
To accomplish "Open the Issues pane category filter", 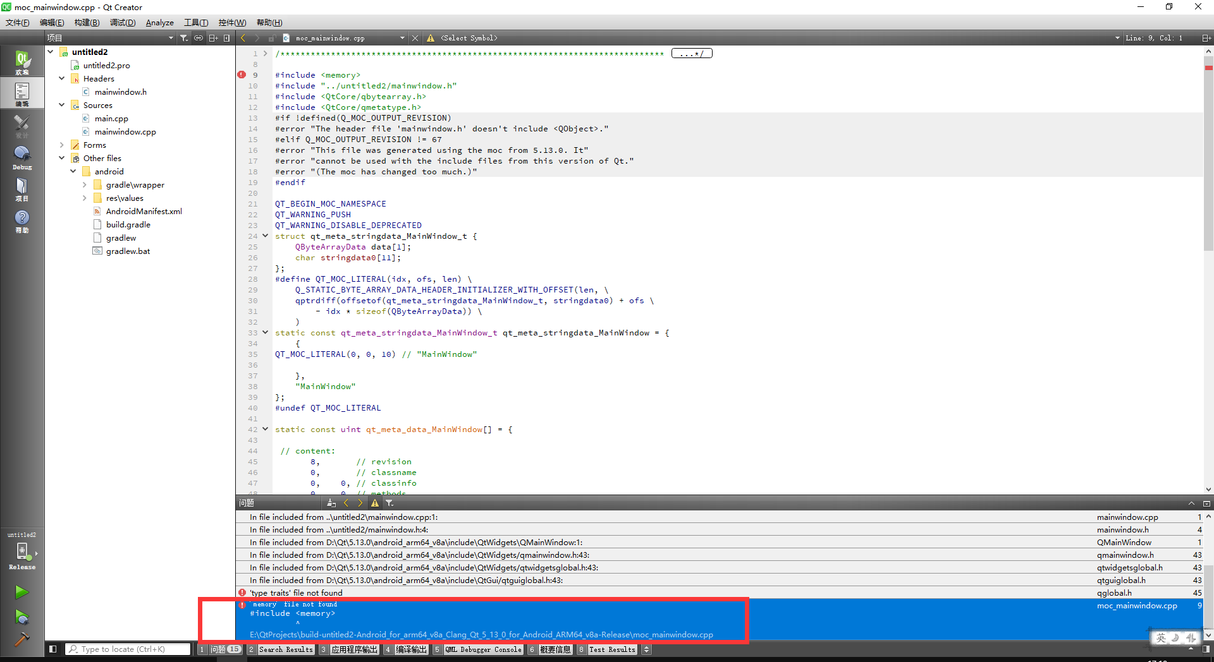I will 389,503.
